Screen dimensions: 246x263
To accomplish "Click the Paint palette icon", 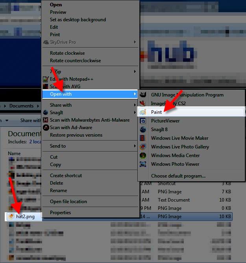I will click(143, 112).
